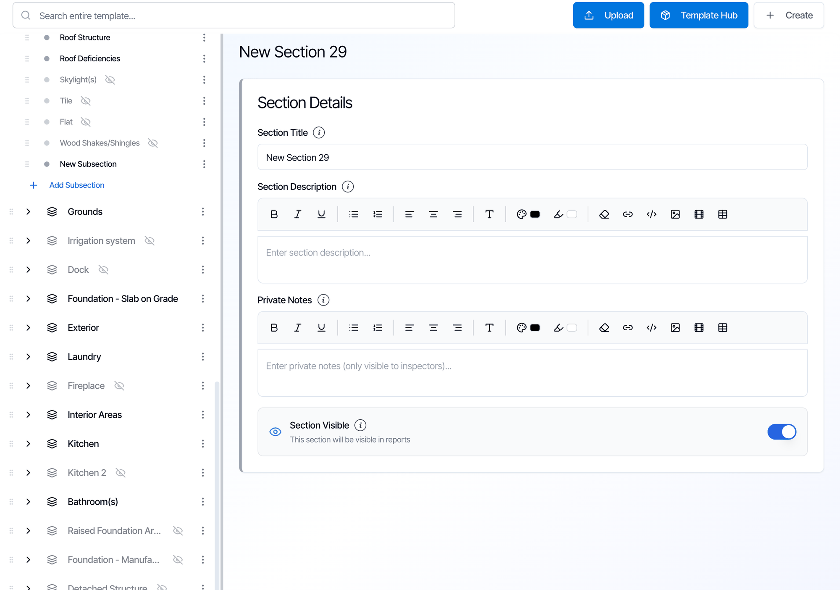The width and height of the screenshot is (840, 590).
Task: Unhide the Skylight(s) subsection
Action: (110, 80)
